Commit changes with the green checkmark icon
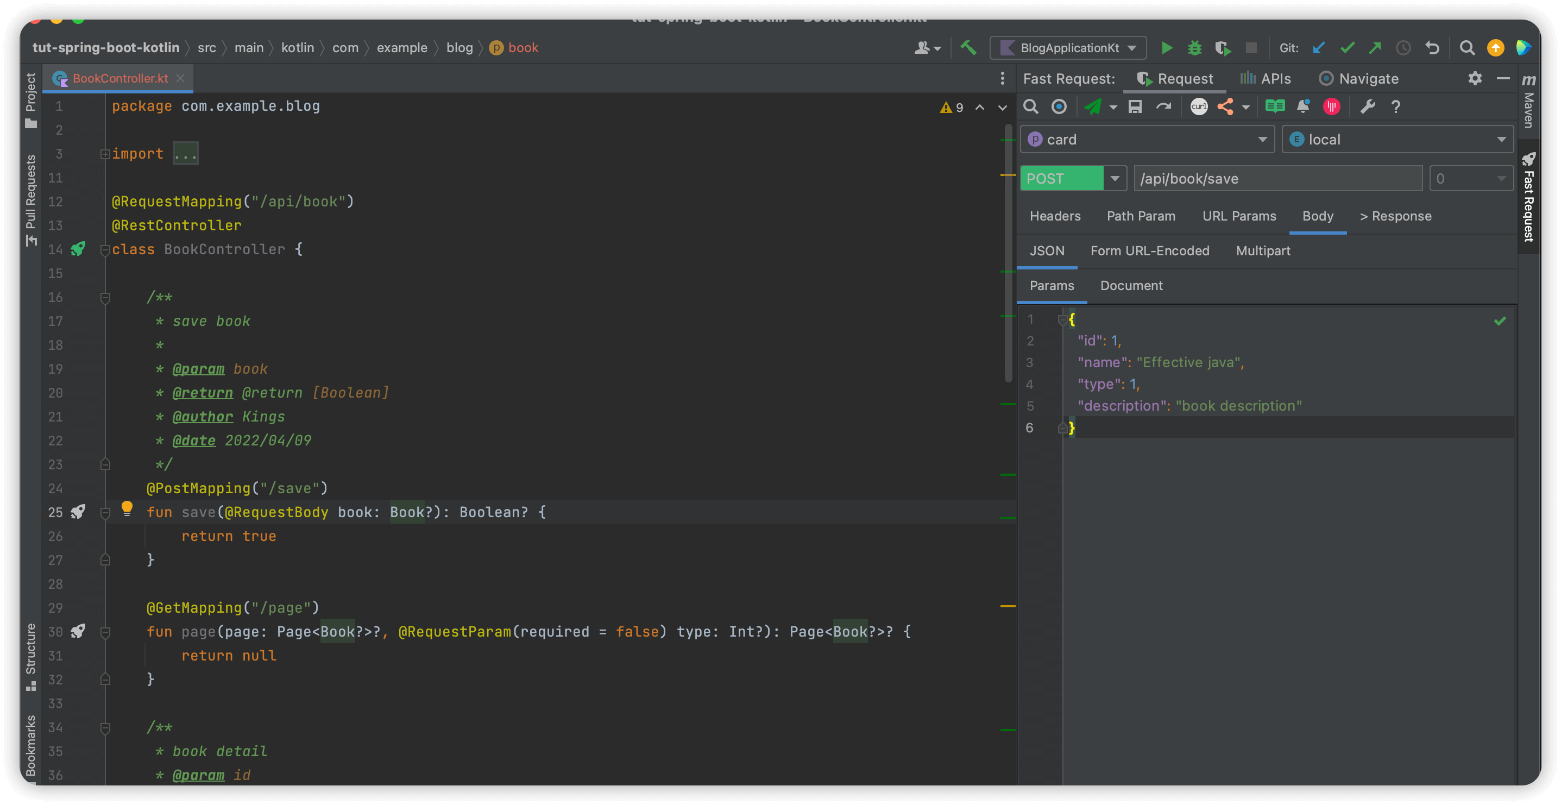 coord(1347,48)
